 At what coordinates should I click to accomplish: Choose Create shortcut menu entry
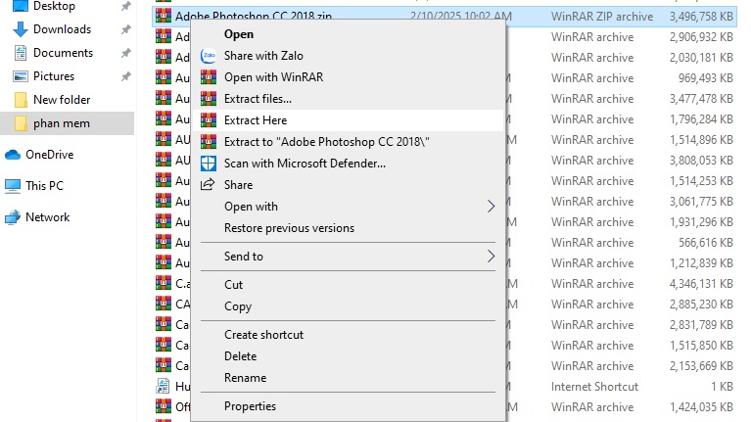pos(263,335)
